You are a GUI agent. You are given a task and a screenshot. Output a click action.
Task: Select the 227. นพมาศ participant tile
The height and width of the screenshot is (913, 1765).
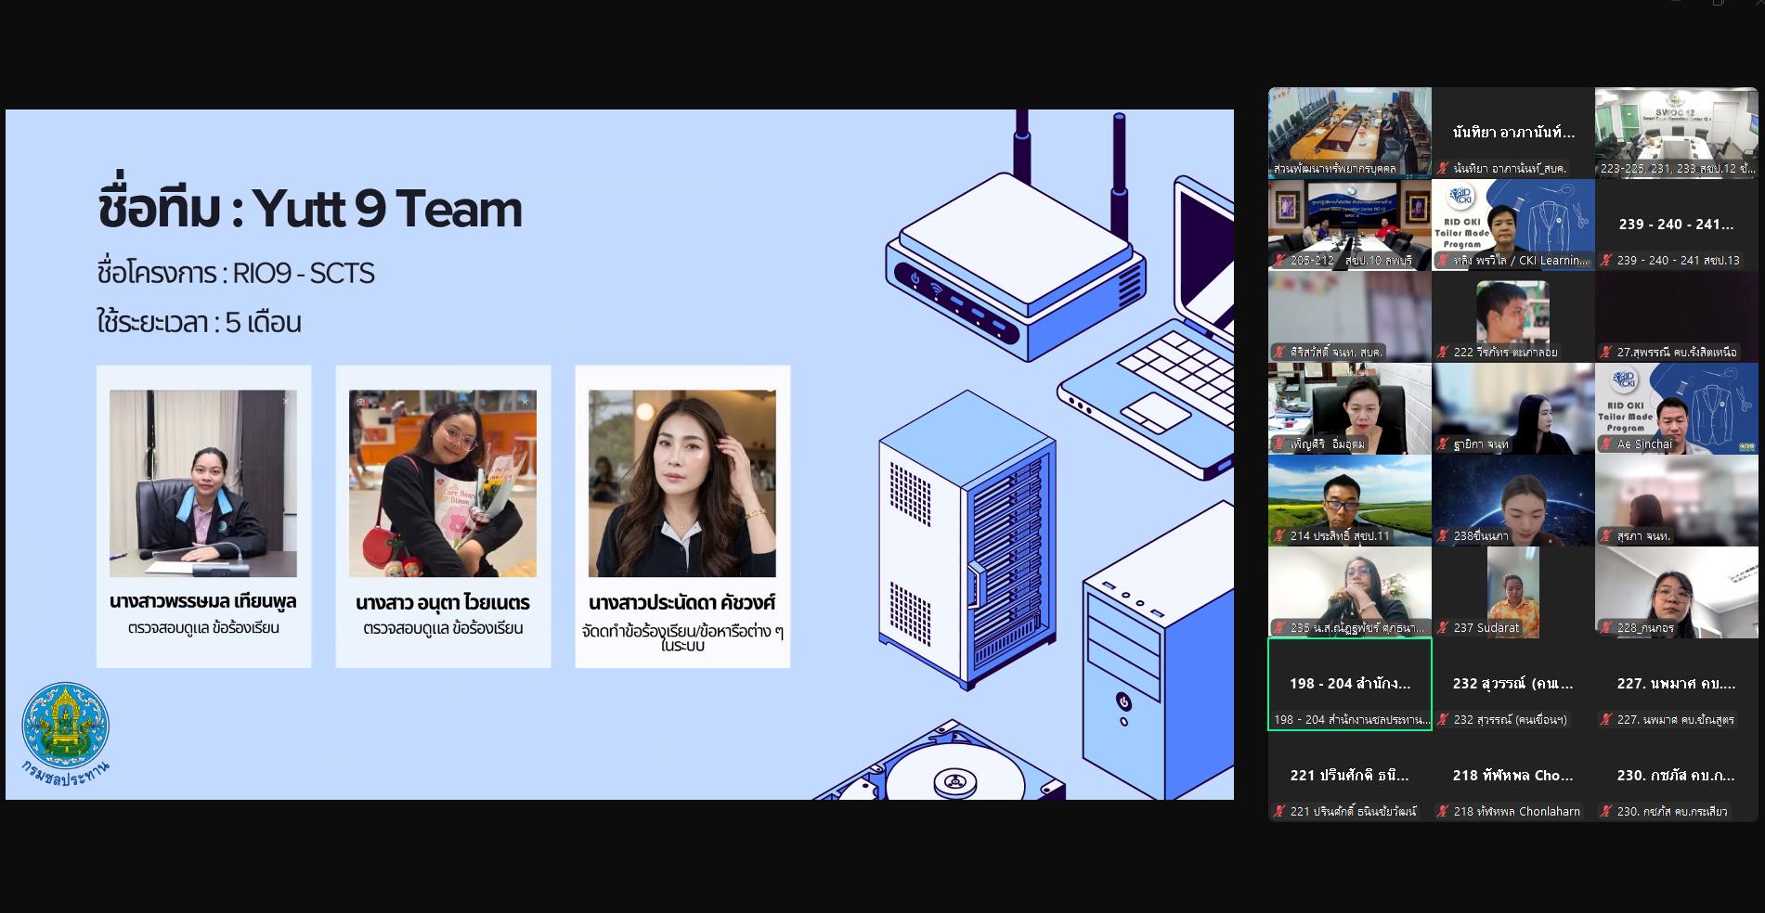pyautogui.click(x=1677, y=684)
